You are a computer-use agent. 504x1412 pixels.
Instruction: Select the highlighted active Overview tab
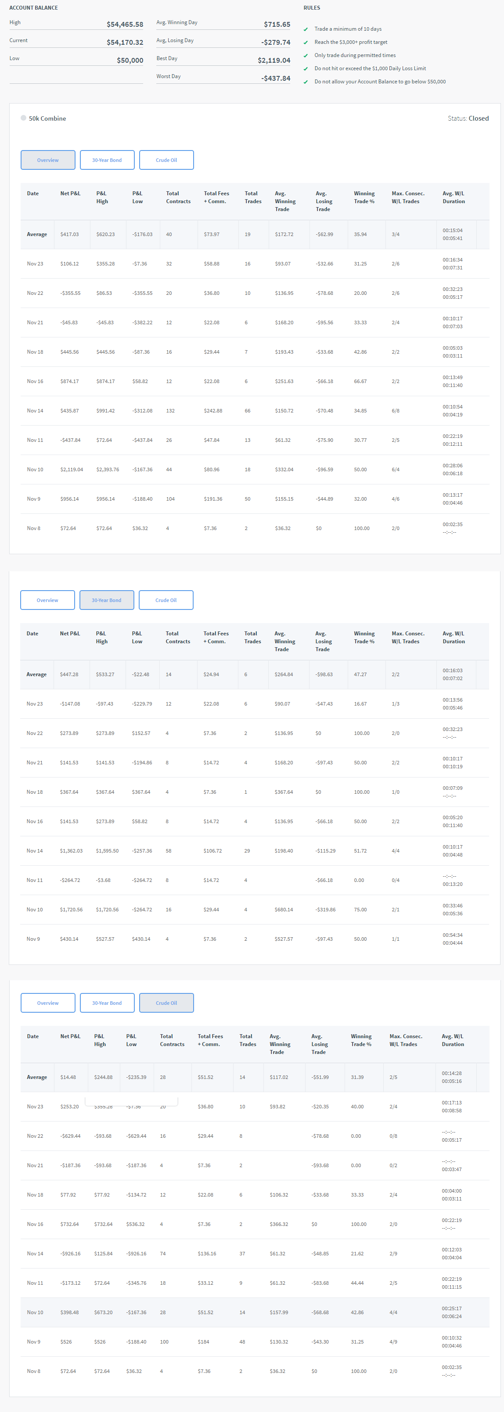(48, 160)
